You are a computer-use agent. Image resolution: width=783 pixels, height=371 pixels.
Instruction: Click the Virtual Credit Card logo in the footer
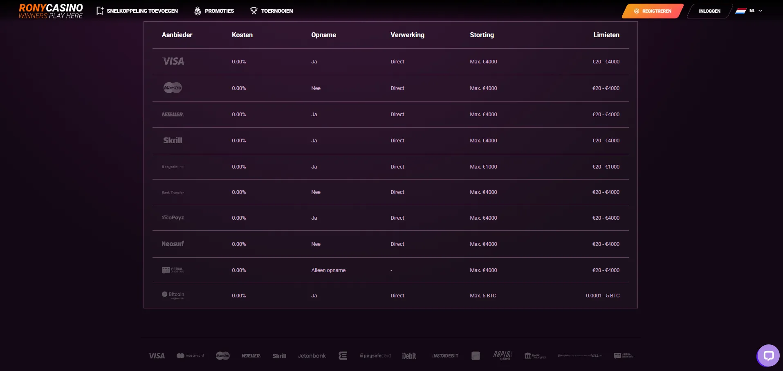click(x=624, y=356)
